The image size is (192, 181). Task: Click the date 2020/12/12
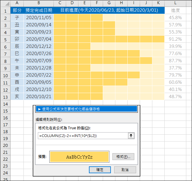point(39,46)
